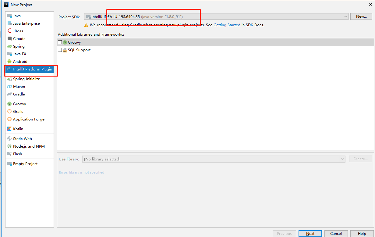
Task: Select Maven project type label
Action: tap(19, 87)
